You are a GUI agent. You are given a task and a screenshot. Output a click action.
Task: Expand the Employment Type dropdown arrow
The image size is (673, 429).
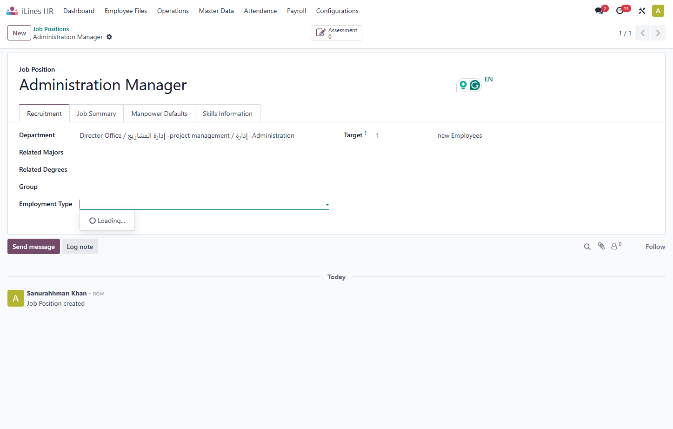(327, 205)
